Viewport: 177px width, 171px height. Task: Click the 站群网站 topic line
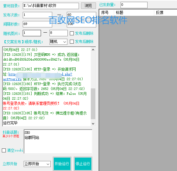(x=32, y=137)
